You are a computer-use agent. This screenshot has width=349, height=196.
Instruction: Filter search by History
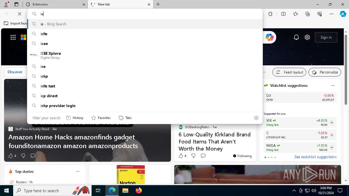tap(75, 118)
